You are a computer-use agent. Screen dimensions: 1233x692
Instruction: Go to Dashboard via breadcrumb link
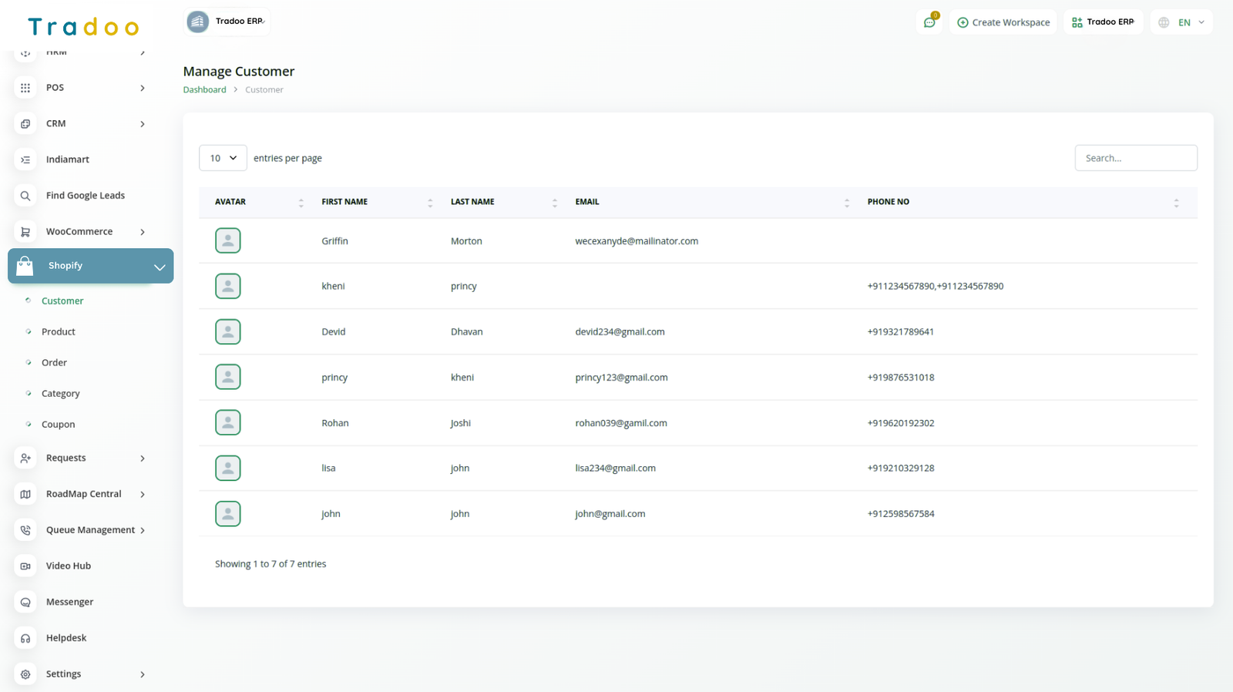[204, 90]
